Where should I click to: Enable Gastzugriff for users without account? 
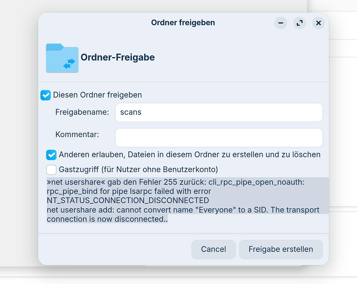pos(51,170)
